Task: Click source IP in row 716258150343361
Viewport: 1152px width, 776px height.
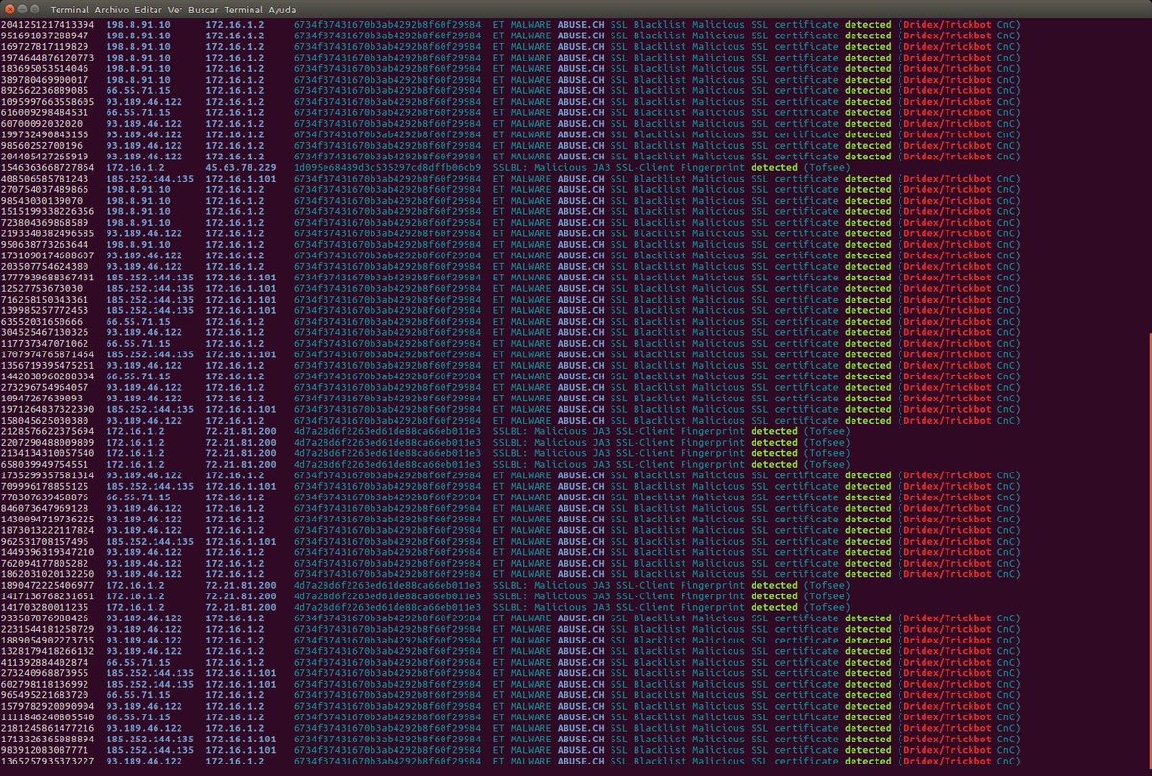Action: 152,300
